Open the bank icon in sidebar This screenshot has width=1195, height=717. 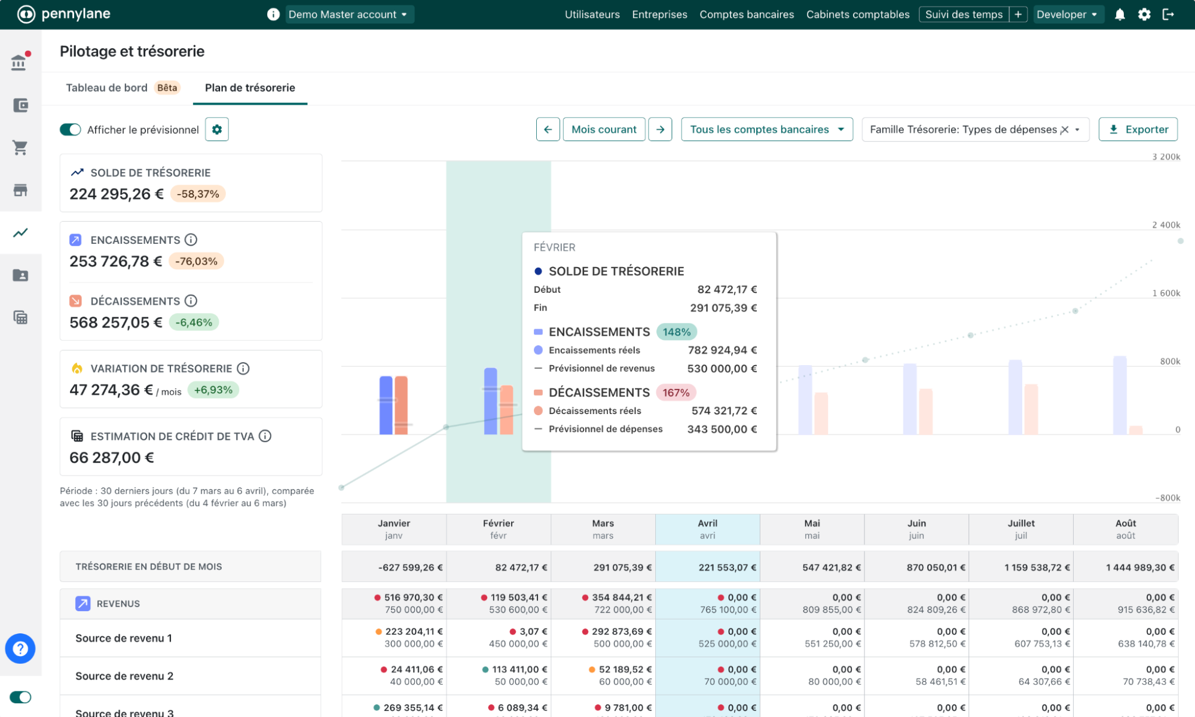click(x=19, y=62)
